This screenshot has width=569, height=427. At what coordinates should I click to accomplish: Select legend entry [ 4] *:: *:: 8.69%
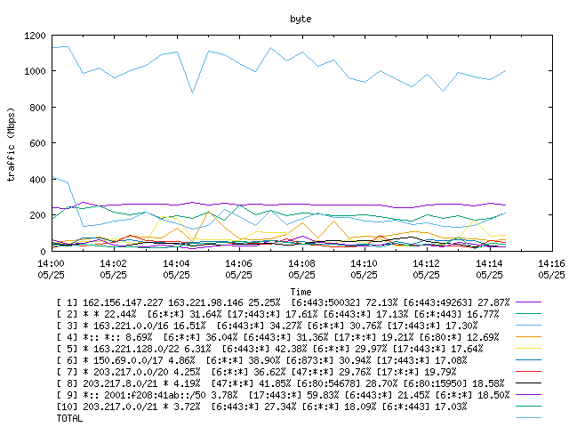pos(277,337)
